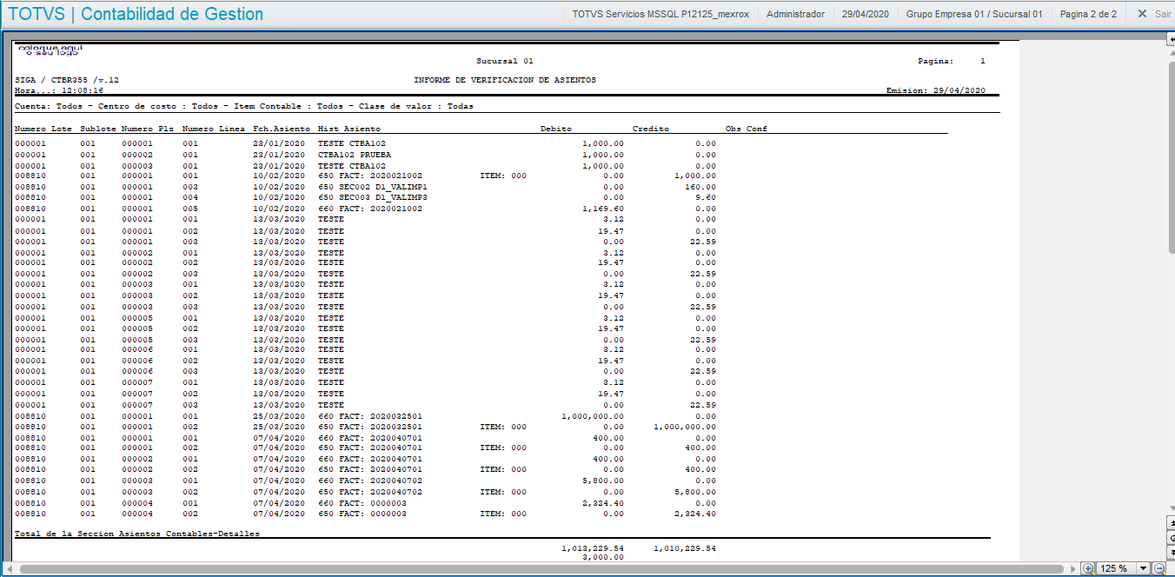1175x577 pixels.
Task: Click the 660 FACT: 2020040702 entry
Action: [370, 481]
